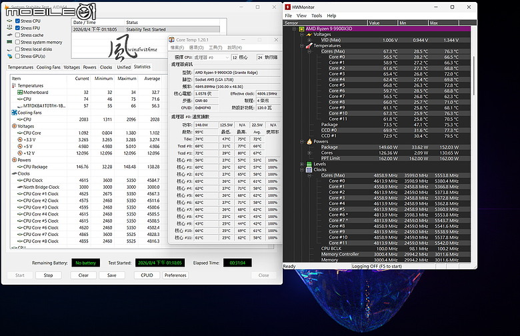Toggle the Stress CPU checkbox
520x336 pixels.
tap(17, 21)
